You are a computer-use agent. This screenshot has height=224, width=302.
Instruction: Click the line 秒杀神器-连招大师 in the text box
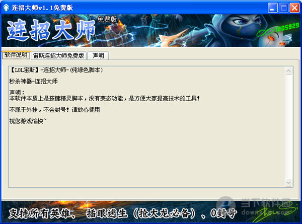[x=34, y=81]
